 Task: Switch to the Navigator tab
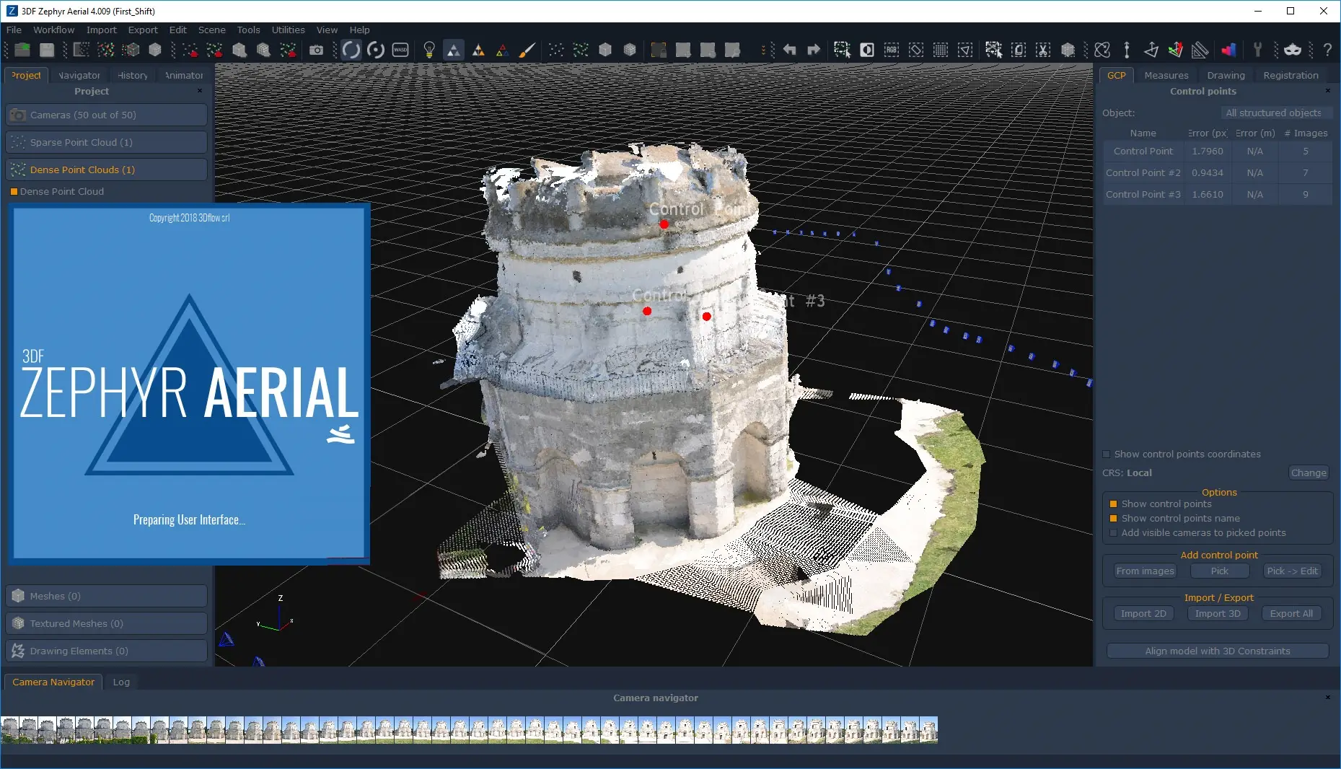click(79, 75)
